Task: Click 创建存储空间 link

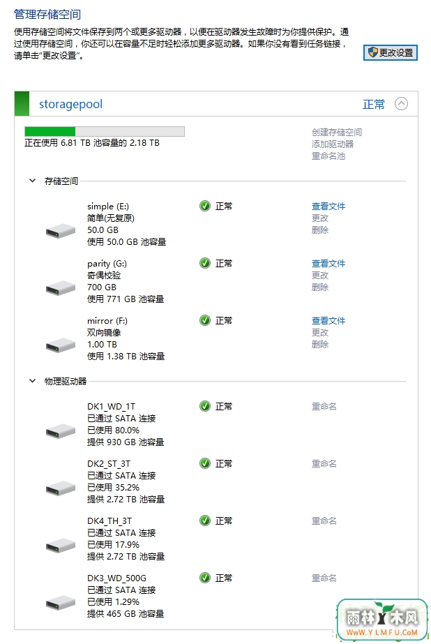Action: coord(337,133)
